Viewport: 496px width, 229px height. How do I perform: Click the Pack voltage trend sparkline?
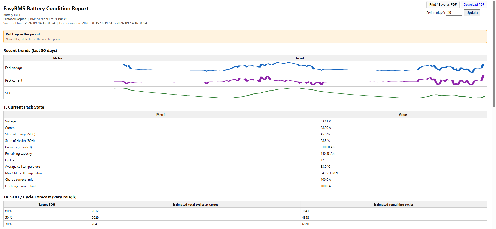pyautogui.click(x=299, y=68)
